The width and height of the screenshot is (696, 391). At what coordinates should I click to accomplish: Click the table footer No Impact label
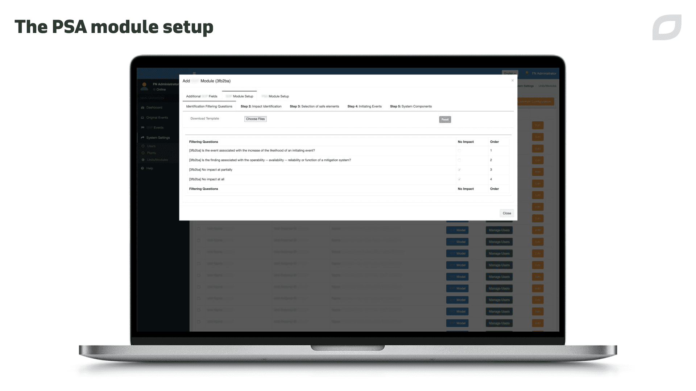coord(465,189)
